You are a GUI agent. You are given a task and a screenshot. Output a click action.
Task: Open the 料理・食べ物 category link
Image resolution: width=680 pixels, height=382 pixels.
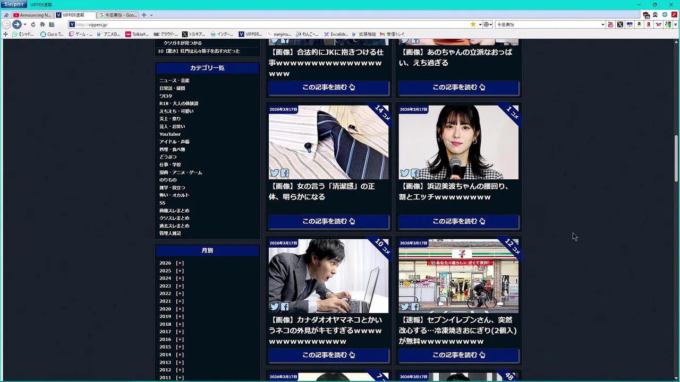[x=172, y=150]
